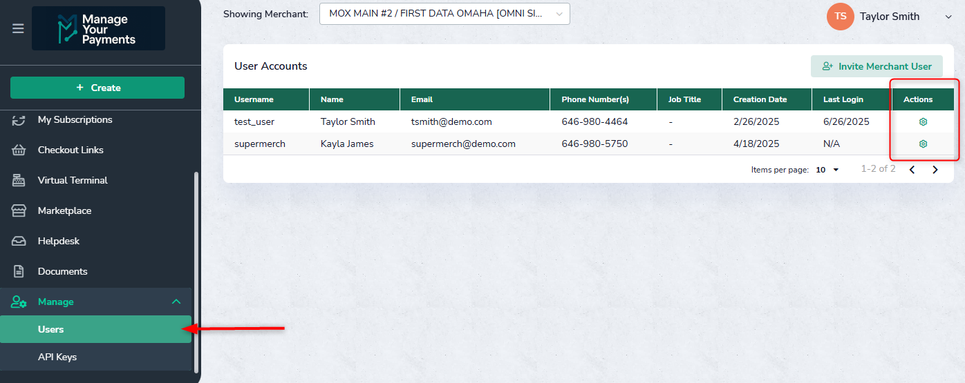Click Invite Merchant User button
Viewport: 965px width, 383px height.
coord(877,66)
